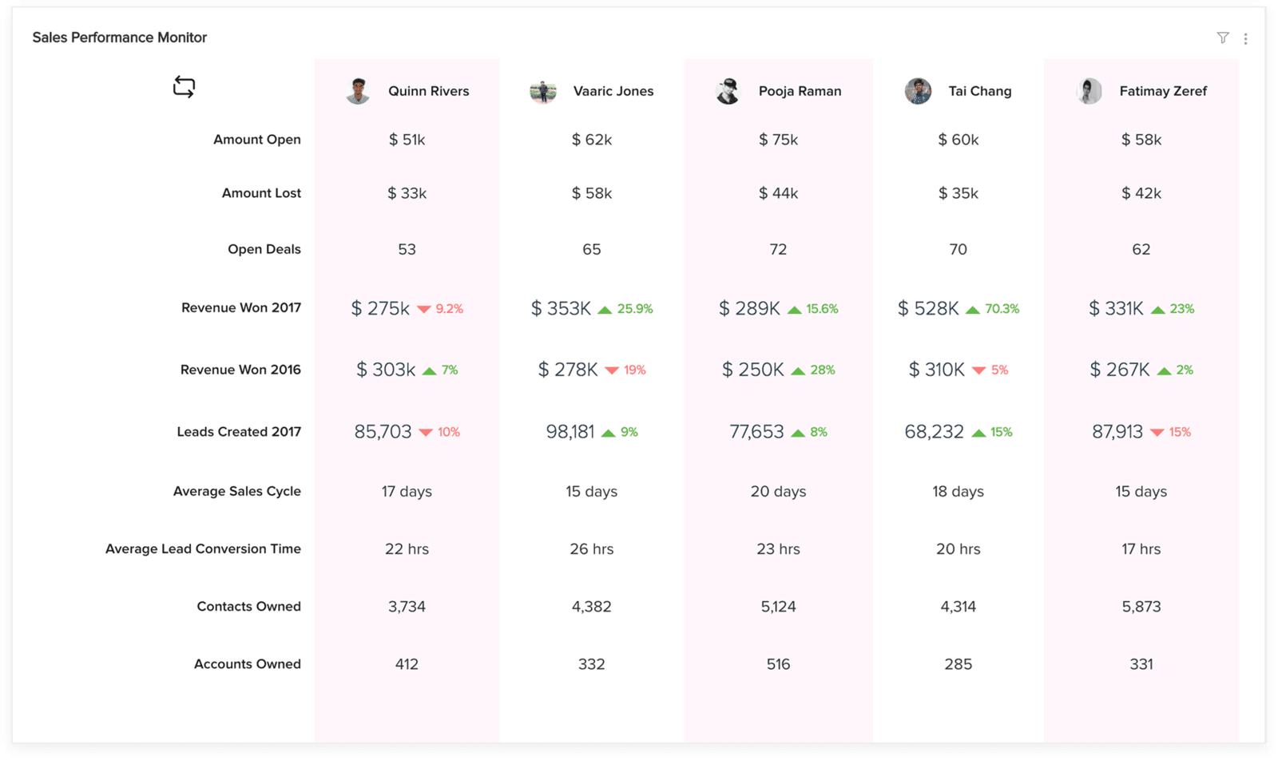Click the red down arrow beside $278K
This screenshot has height=760, width=1278.
click(x=612, y=370)
